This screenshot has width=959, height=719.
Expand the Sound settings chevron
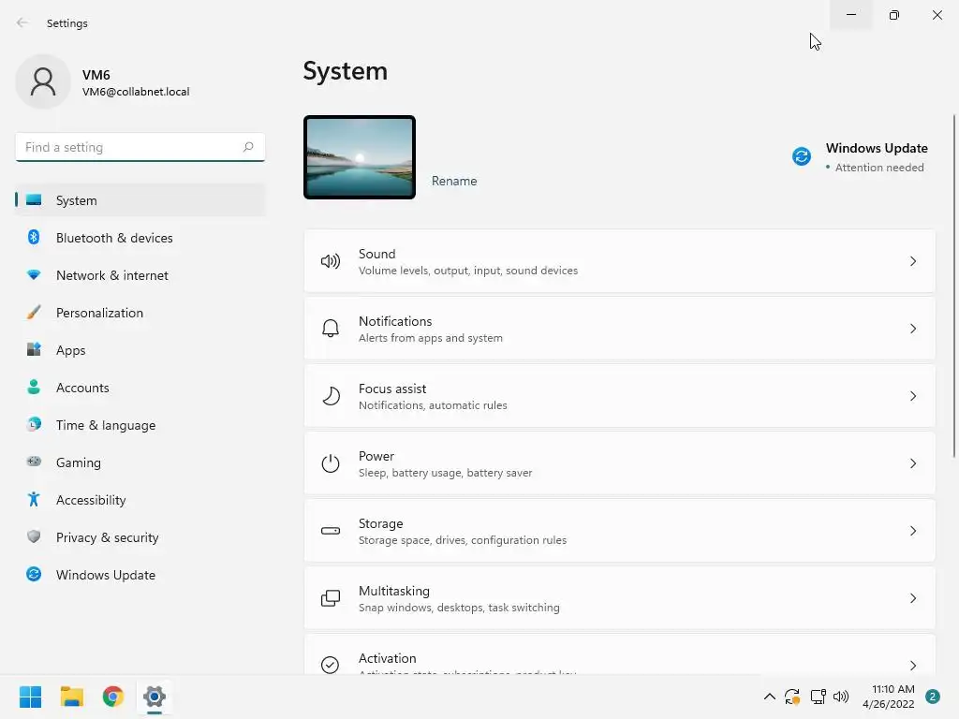coord(912,262)
